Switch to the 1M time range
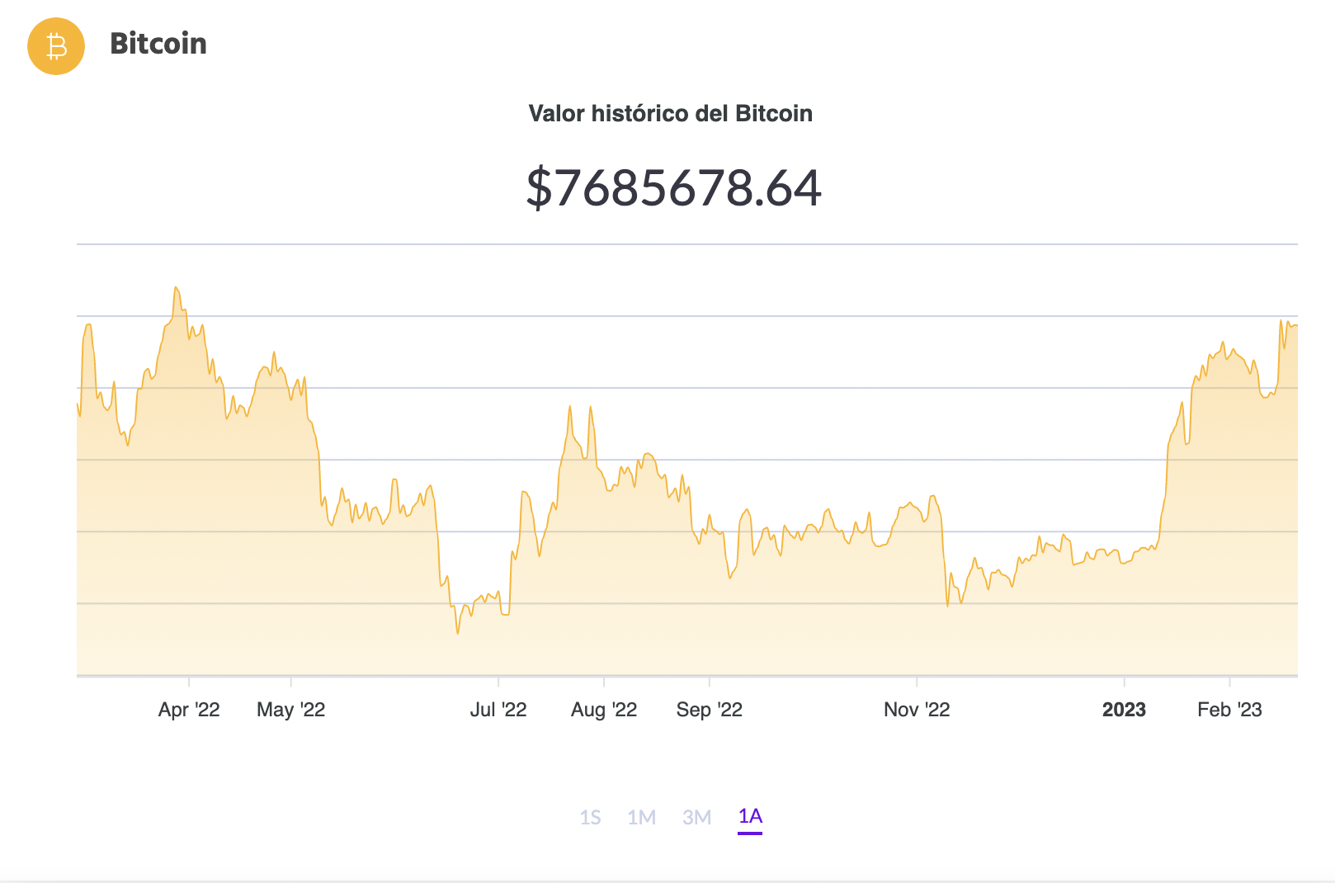 pos(641,817)
